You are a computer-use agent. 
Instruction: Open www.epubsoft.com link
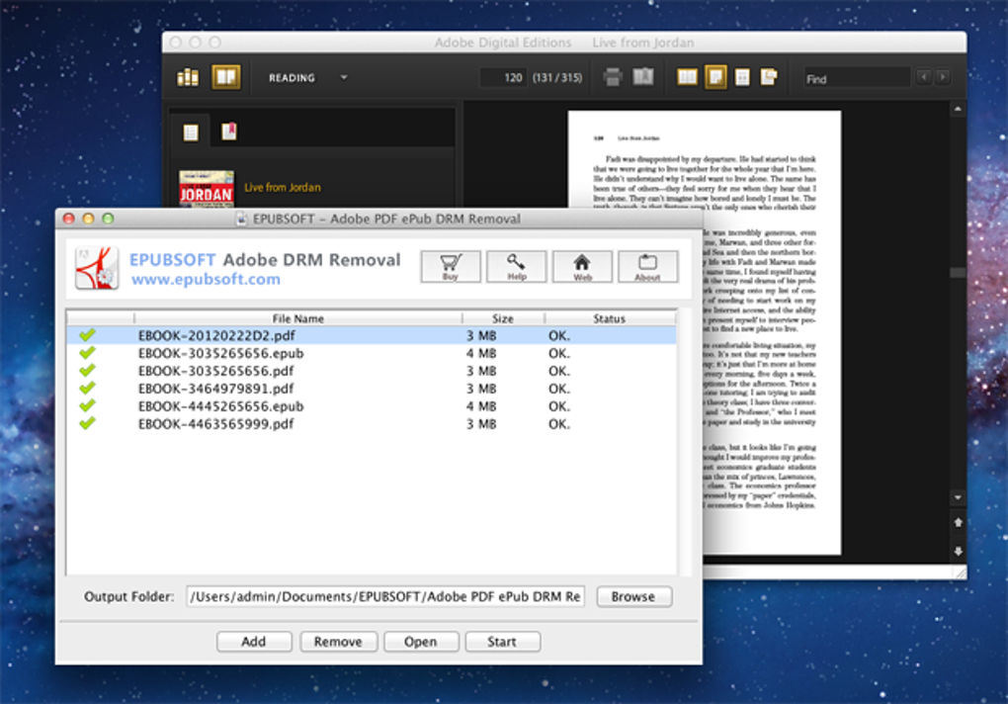pos(206,279)
